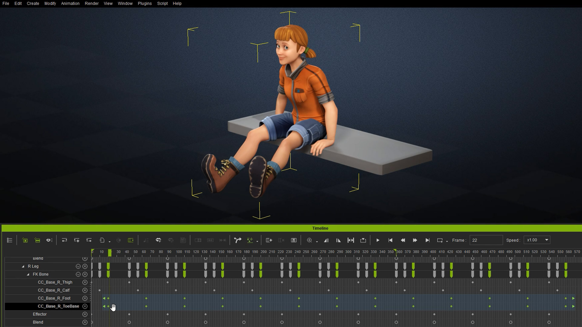The height and width of the screenshot is (327, 582).
Task: Close the R Leg track
Action: [x=85, y=266]
